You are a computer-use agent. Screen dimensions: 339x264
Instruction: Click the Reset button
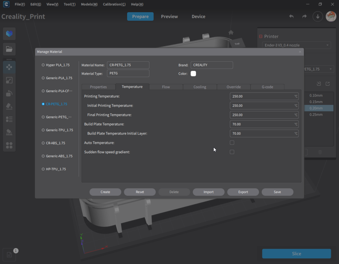click(x=140, y=192)
